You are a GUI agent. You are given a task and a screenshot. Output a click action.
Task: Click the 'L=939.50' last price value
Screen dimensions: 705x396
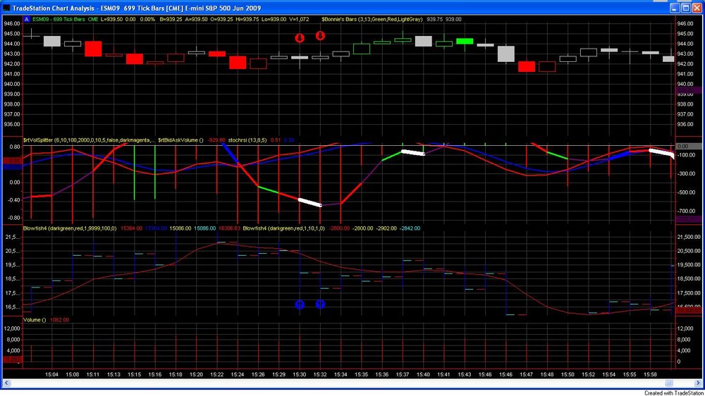coord(111,19)
